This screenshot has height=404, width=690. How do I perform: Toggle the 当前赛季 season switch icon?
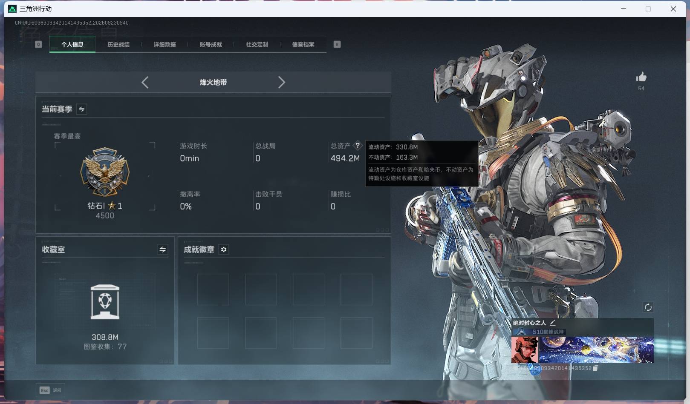[81, 109]
